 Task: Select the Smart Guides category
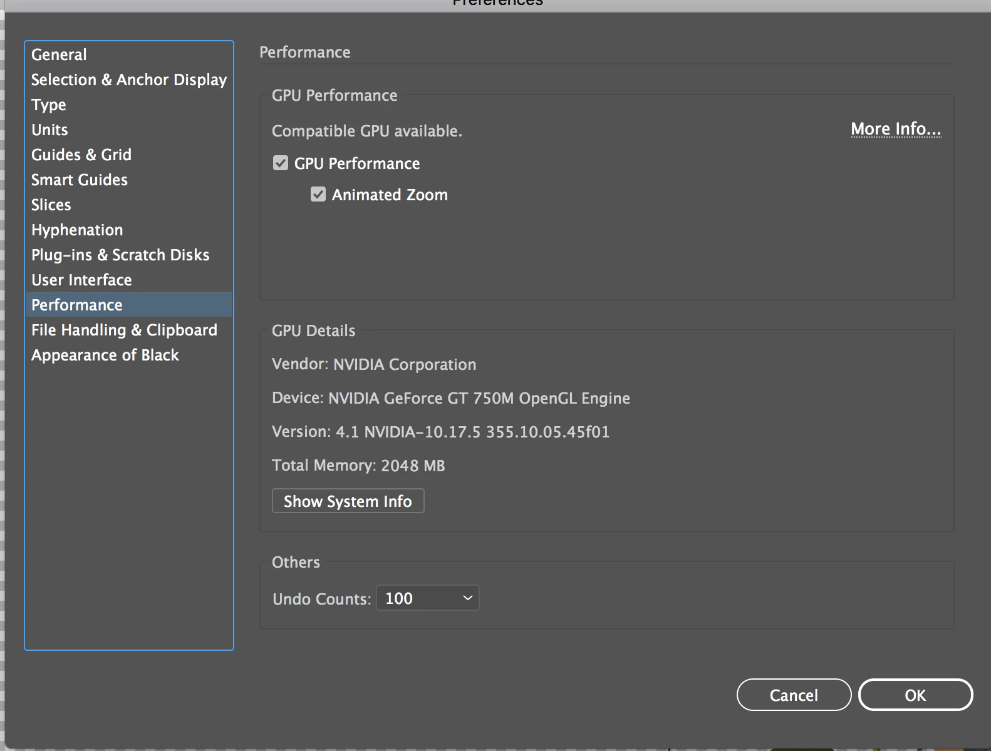pos(129,180)
